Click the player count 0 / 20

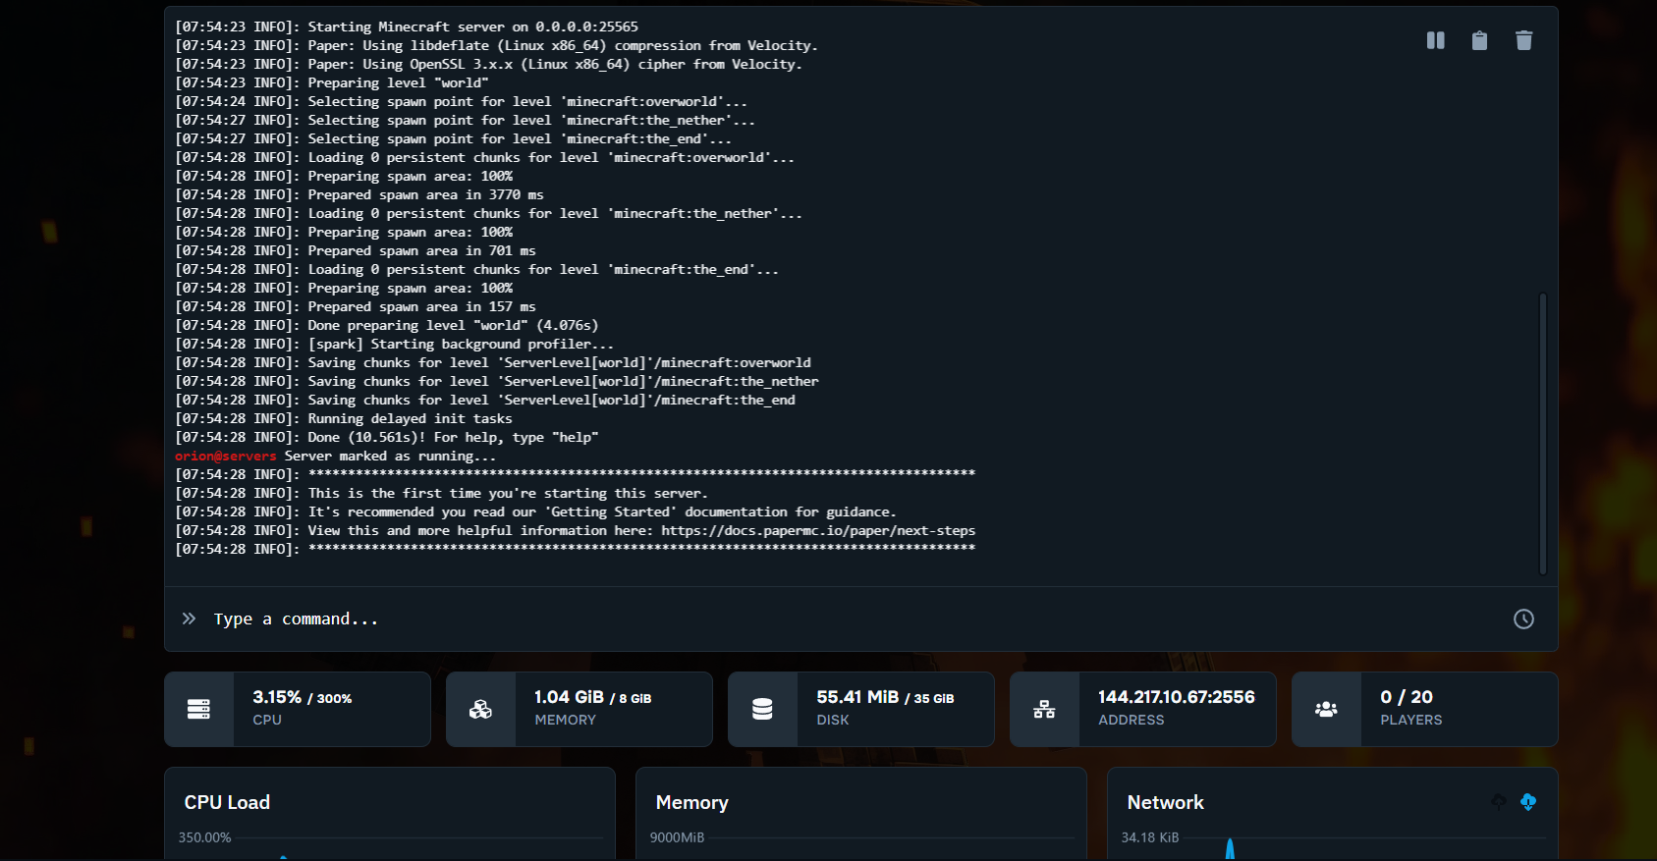pyautogui.click(x=1407, y=697)
